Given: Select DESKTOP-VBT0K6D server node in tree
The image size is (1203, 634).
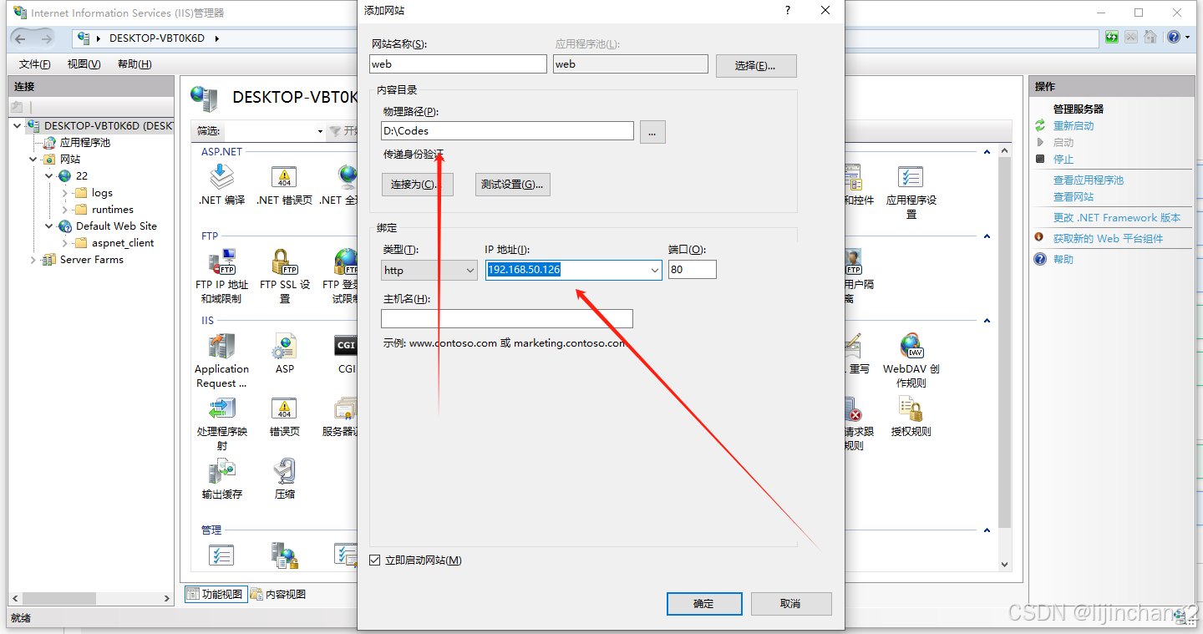Looking at the screenshot, I should [x=109, y=125].
